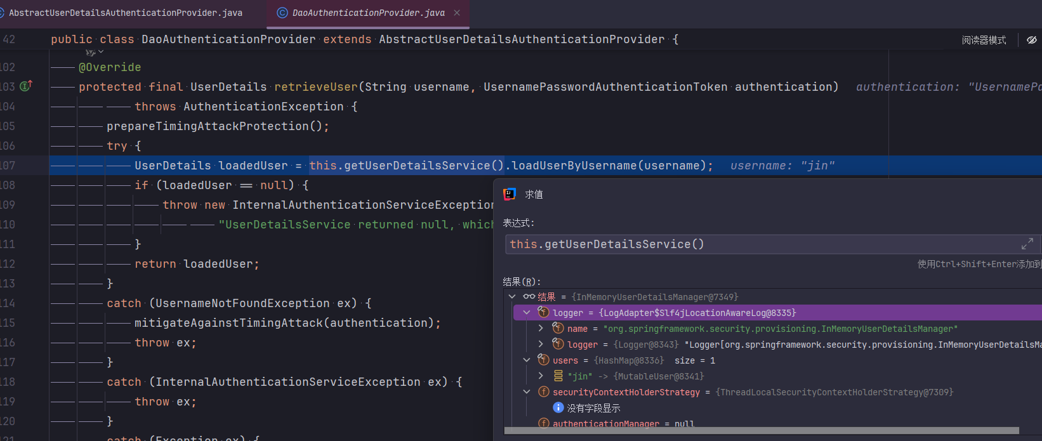
Task: Click the horizontal scrollbar in results panel
Action: click(762, 431)
